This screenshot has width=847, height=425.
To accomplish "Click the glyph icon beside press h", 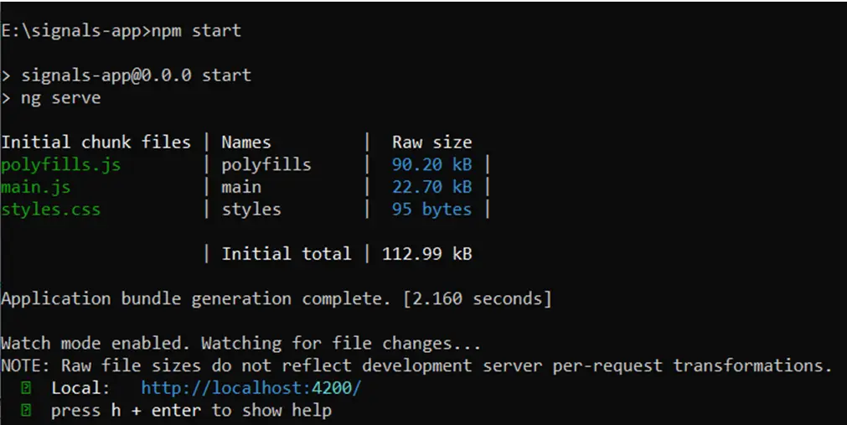I will tap(27, 411).
